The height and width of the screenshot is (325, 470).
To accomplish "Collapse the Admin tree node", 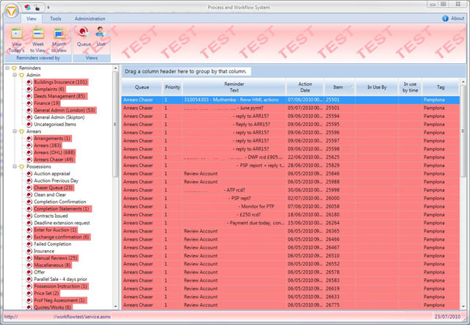I will click(x=15, y=75).
